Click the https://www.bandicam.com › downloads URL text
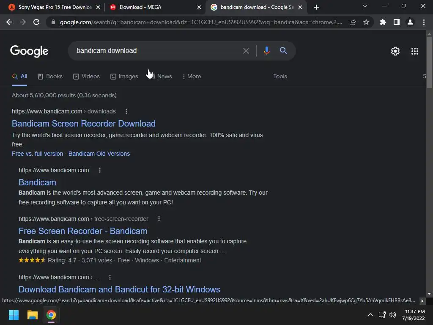This screenshot has height=325, width=433. [64, 111]
